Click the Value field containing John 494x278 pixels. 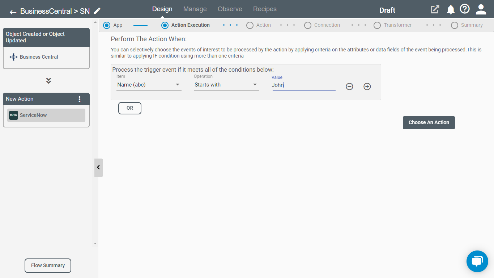(x=304, y=85)
